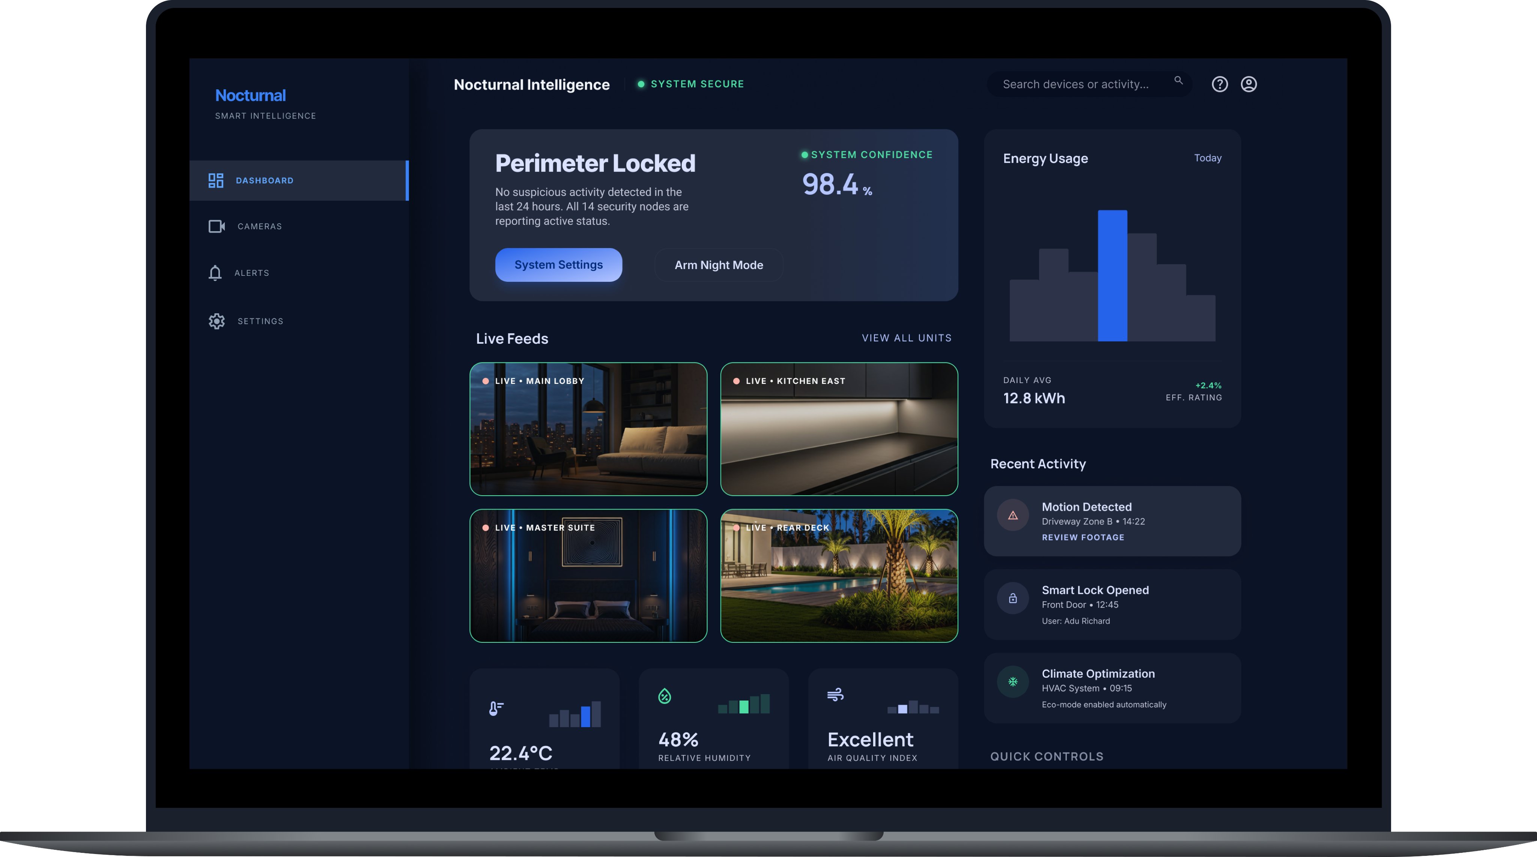Click the climate optimization snowflake icon
Viewport: 1537px width, 857px height.
tap(1012, 681)
